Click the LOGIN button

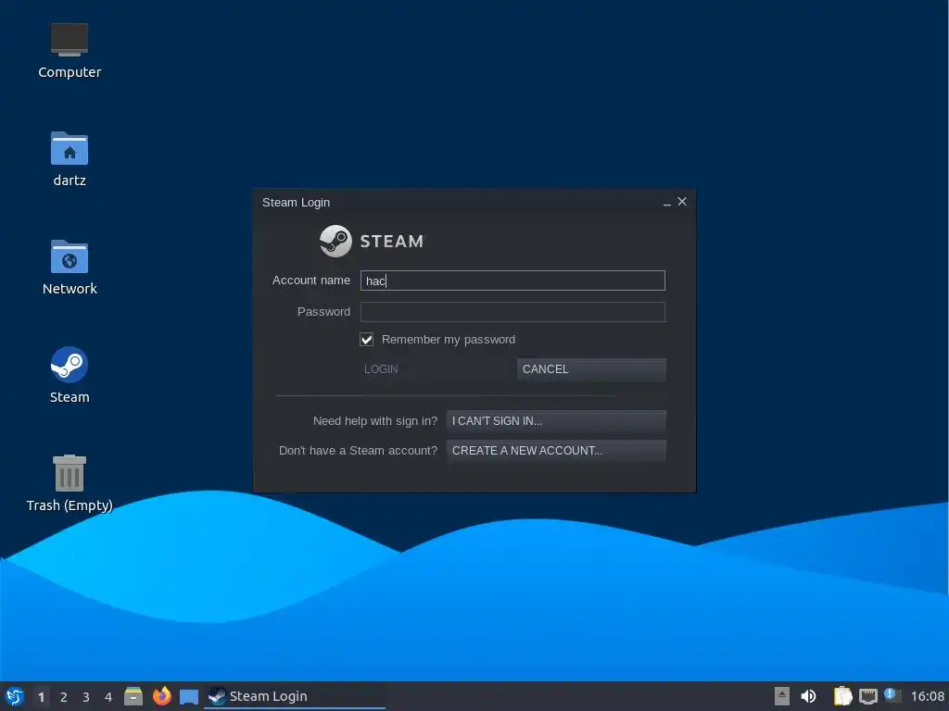tap(437, 369)
